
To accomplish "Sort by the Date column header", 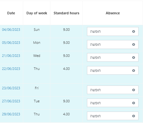I will (11, 13).
